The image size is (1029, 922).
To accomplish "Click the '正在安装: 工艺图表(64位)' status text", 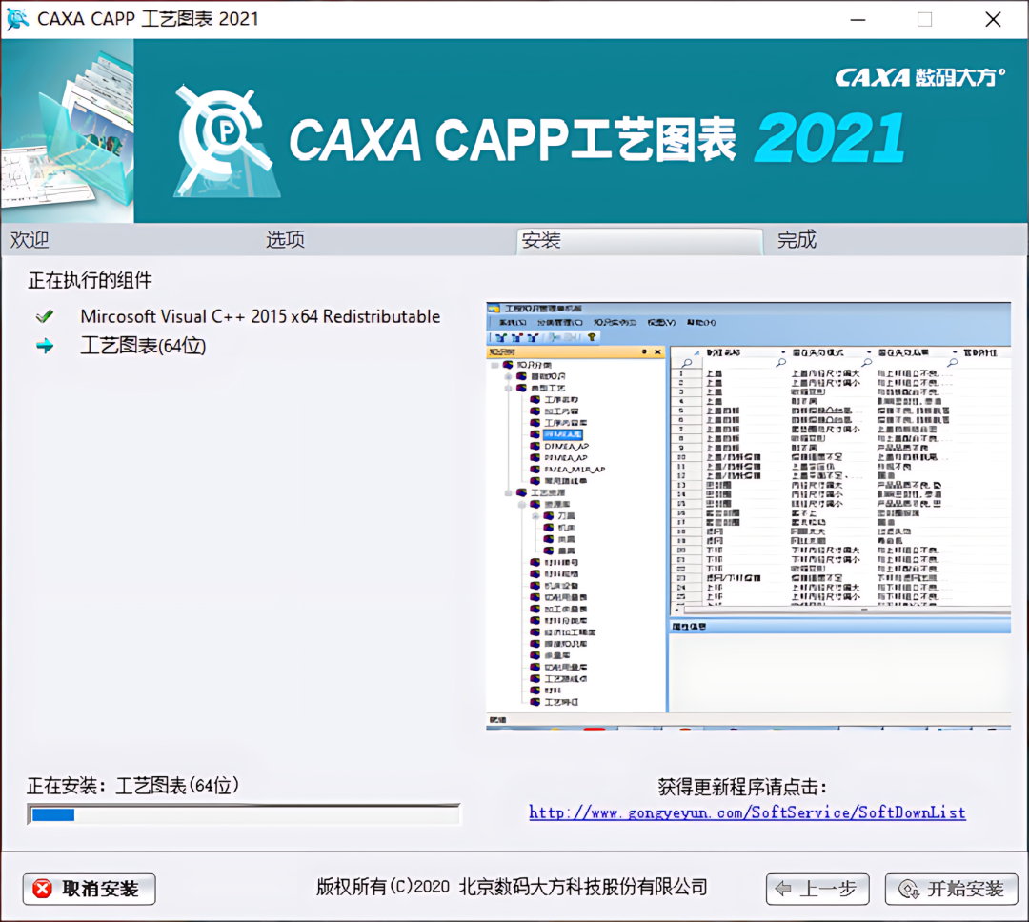I will click(x=133, y=786).
